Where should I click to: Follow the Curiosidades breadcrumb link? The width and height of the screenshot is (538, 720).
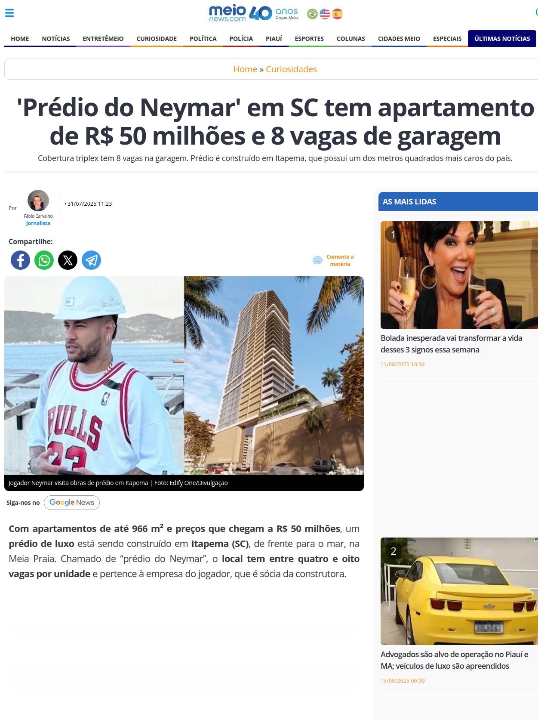point(291,69)
